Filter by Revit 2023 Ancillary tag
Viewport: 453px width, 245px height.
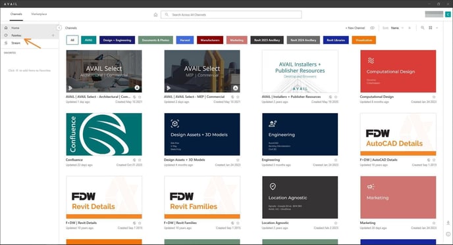pyautogui.click(x=267, y=40)
